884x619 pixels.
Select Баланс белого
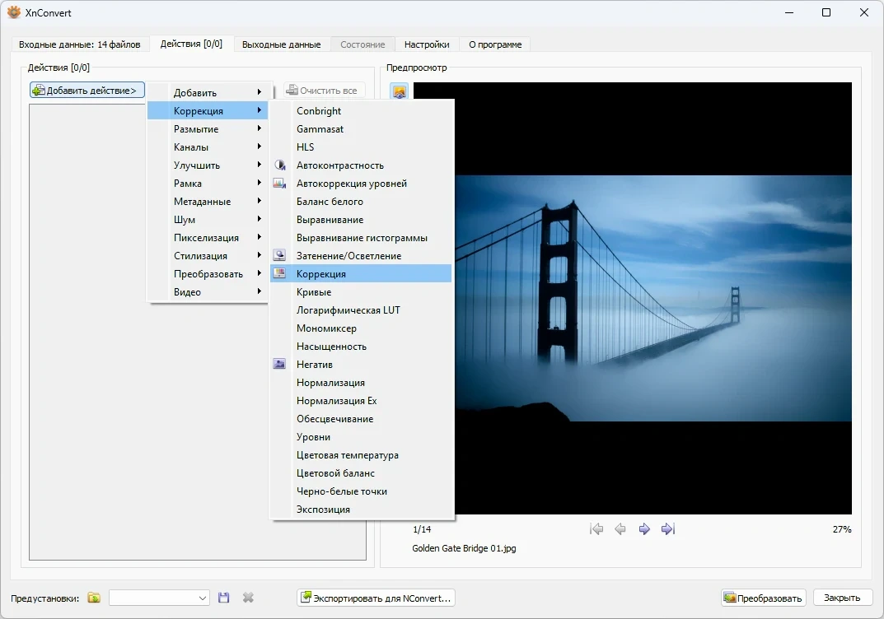pos(361,201)
